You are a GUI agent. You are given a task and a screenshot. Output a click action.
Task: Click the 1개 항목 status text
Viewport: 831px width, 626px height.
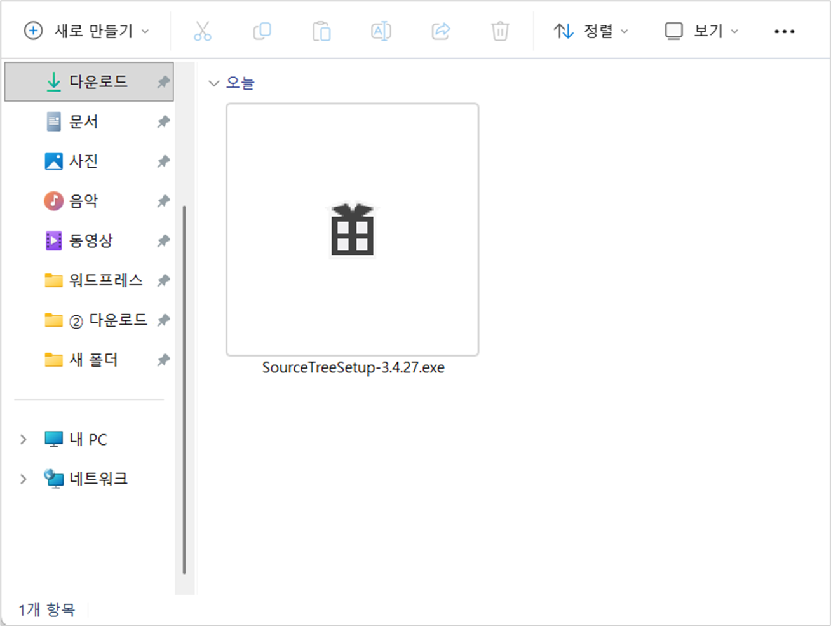pyautogui.click(x=47, y=609)
